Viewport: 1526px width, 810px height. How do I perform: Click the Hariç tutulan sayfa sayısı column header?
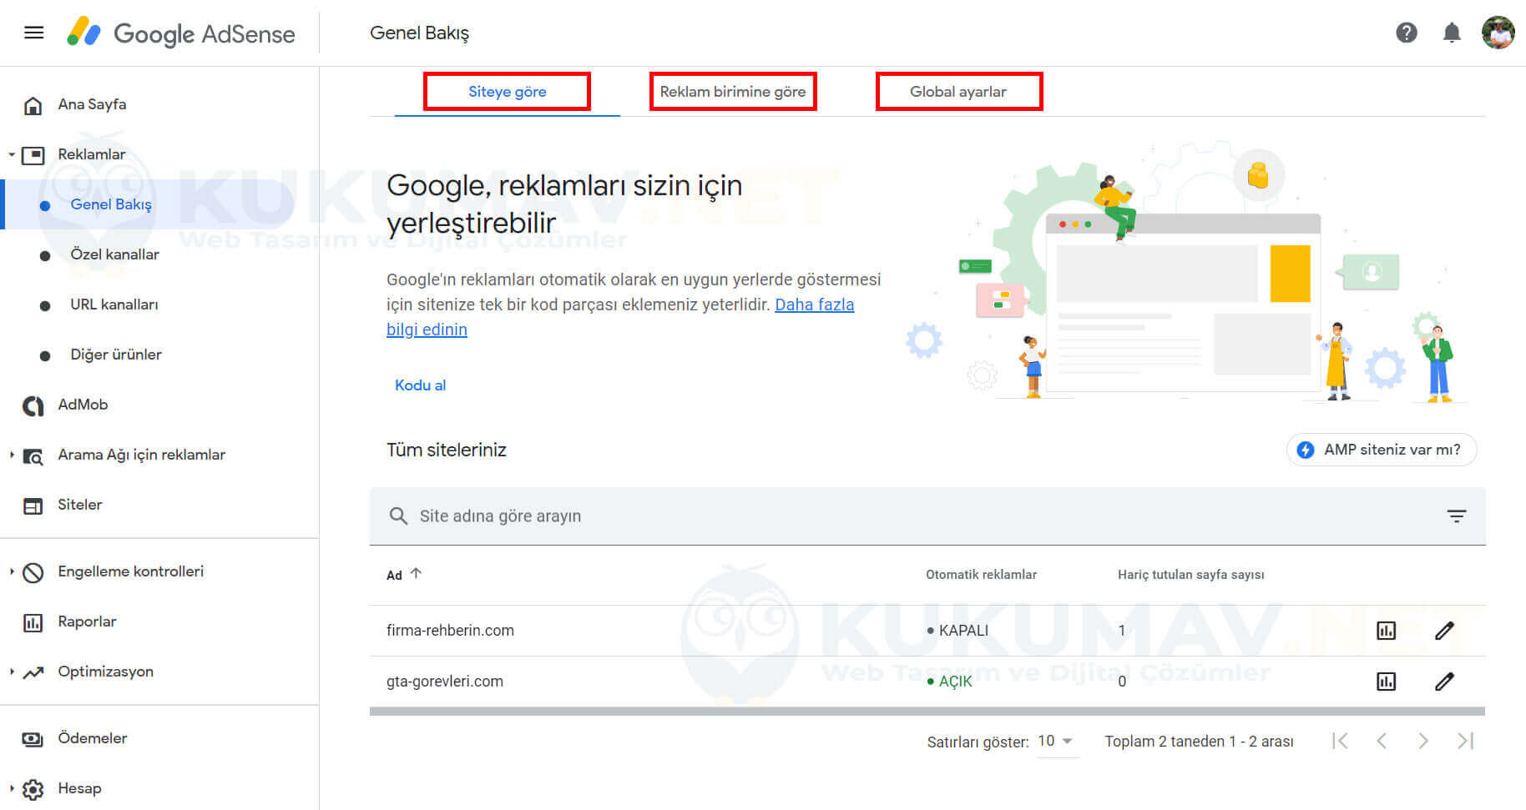[1190, 575]
